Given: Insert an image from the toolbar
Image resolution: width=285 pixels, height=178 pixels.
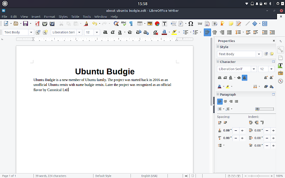Looking at the screenshot, I should 150,24.
